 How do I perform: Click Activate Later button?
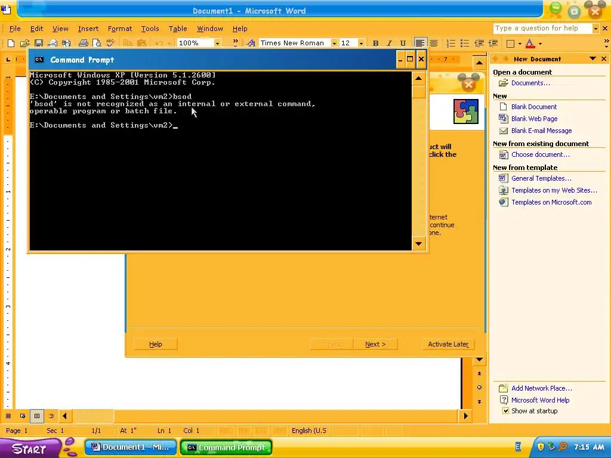[x=448, y=344]
